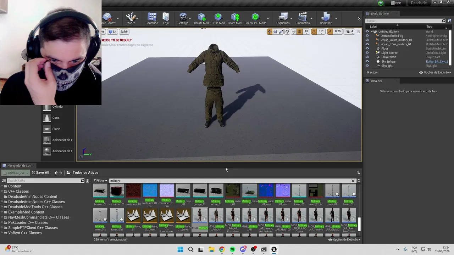Viewport: 454px width, 255px height.
Task: Open the Esquemas blueprints button
Action: pyautogui.click(x=283, y=18)
